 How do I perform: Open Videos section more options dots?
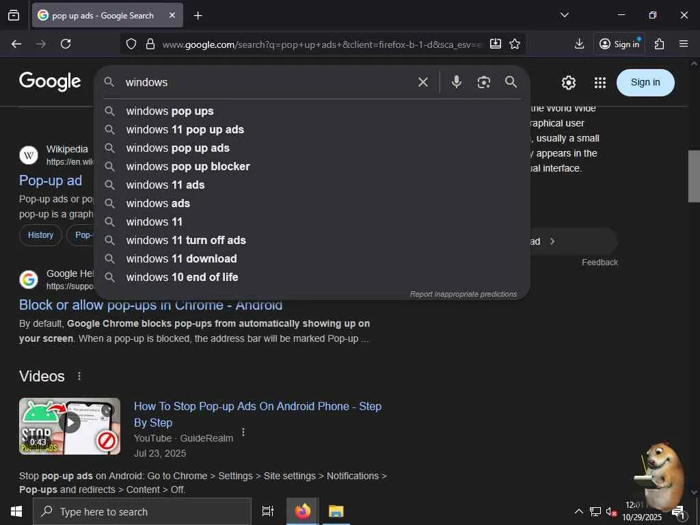pos(79,377)
